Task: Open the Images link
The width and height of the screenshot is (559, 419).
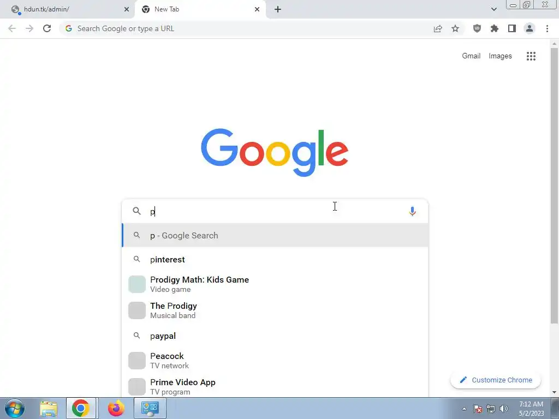Action: pos(500,56)
